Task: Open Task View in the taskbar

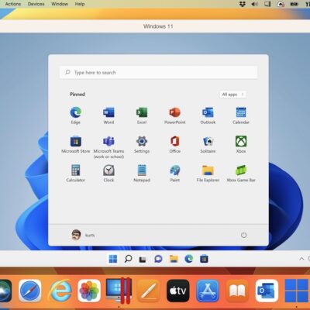Action: (x=143, y=259)
